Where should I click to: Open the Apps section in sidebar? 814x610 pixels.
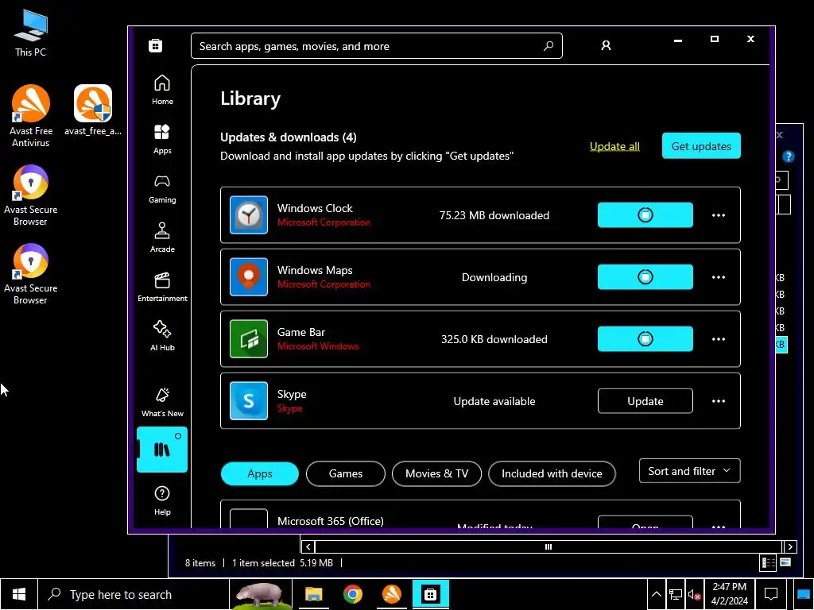coord(162,139)
